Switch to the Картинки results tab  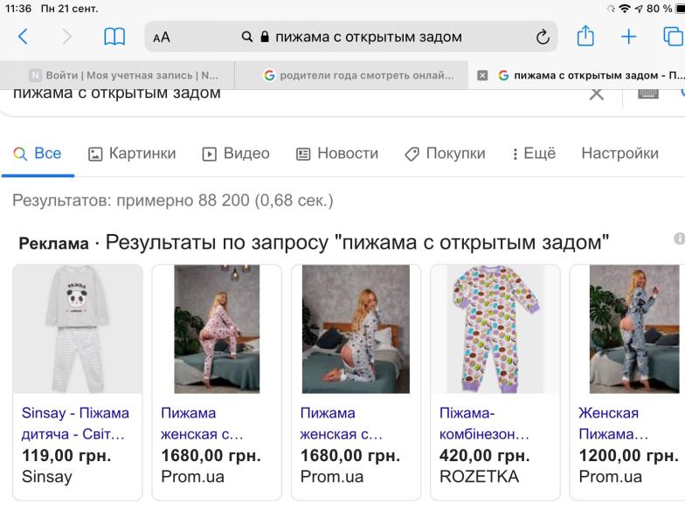pyautogui.click(x=132, y=154)
